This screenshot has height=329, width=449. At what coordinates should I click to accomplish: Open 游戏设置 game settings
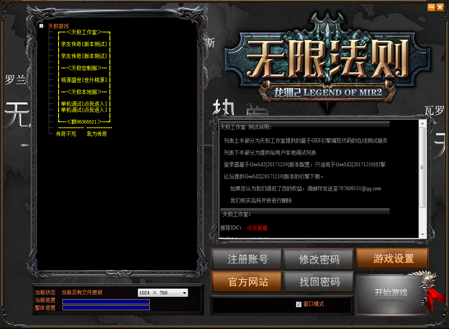point(392,258)
